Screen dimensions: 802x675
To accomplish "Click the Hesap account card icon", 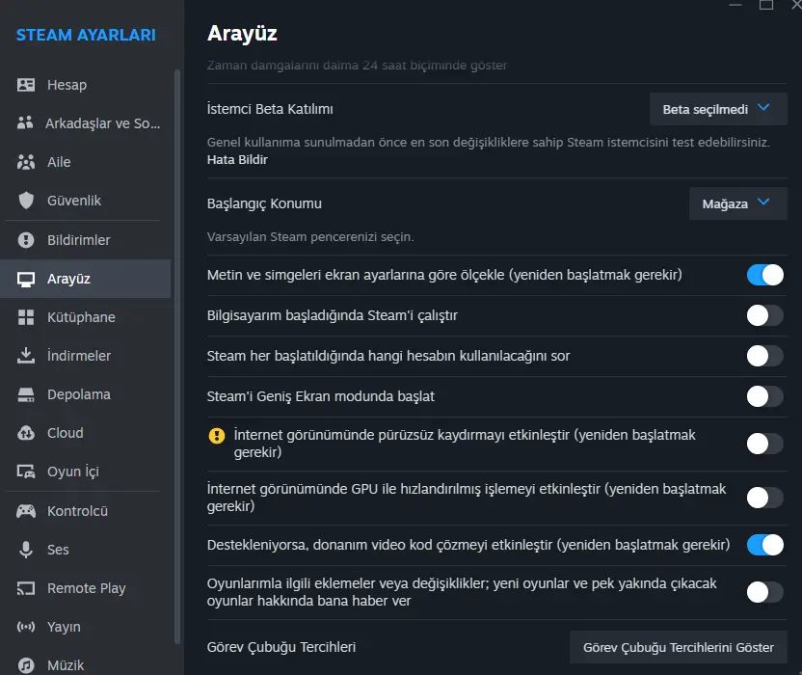I will pyautogui.click(x=26, y=85).
